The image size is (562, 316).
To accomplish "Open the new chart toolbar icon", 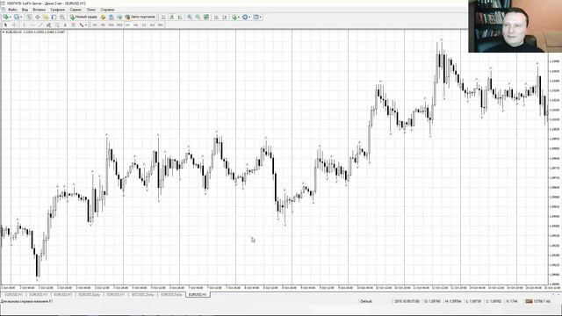I will pos(6,17).
